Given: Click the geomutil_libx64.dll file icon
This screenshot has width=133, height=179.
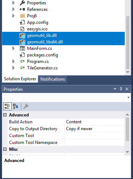Looking at the screenshot, I should (22, 42).
